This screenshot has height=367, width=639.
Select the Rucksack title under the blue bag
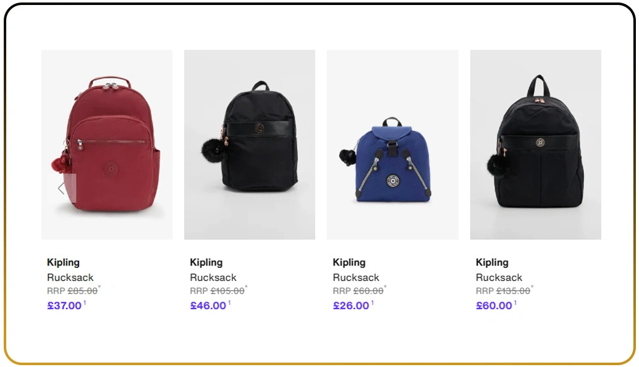click(x=356, y=277)
